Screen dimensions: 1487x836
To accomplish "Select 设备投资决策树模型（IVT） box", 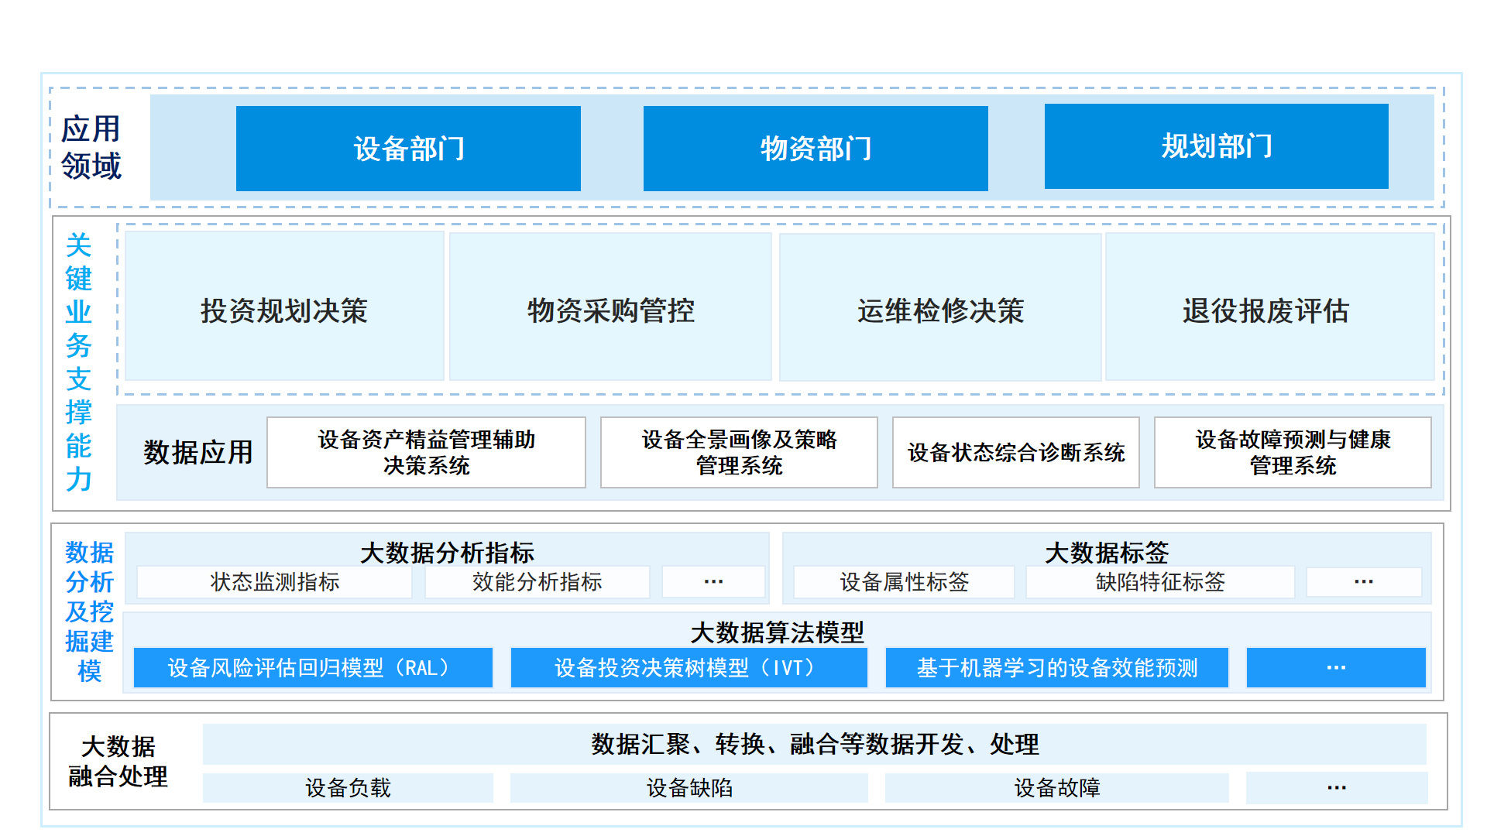I will click(689, 667).
